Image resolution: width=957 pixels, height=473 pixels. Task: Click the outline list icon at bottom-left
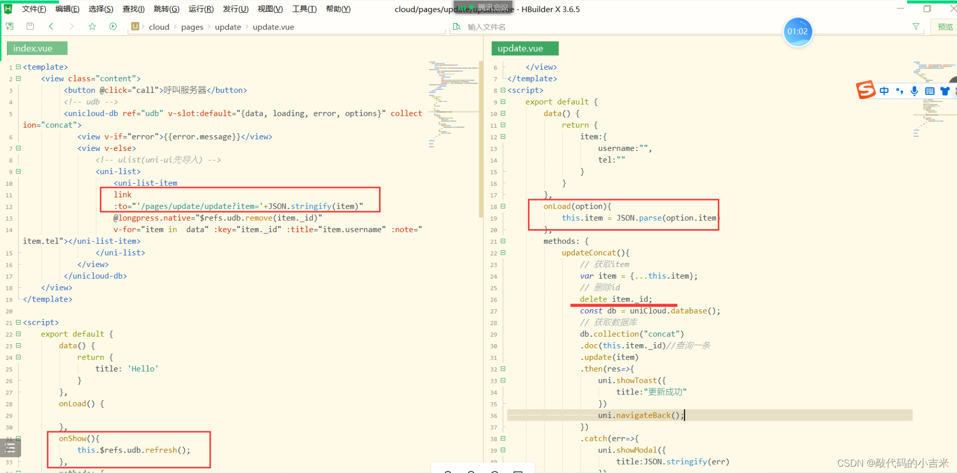[x=10, y=449]
